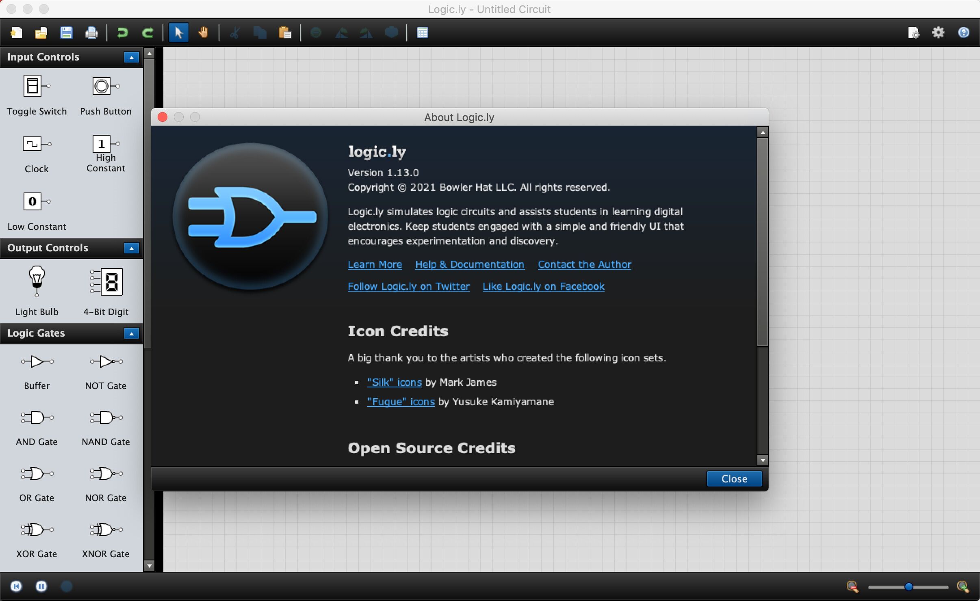Viewport: 980px width, 601px height.
Task: Activate the Select arrow tool
Action: 178,32
